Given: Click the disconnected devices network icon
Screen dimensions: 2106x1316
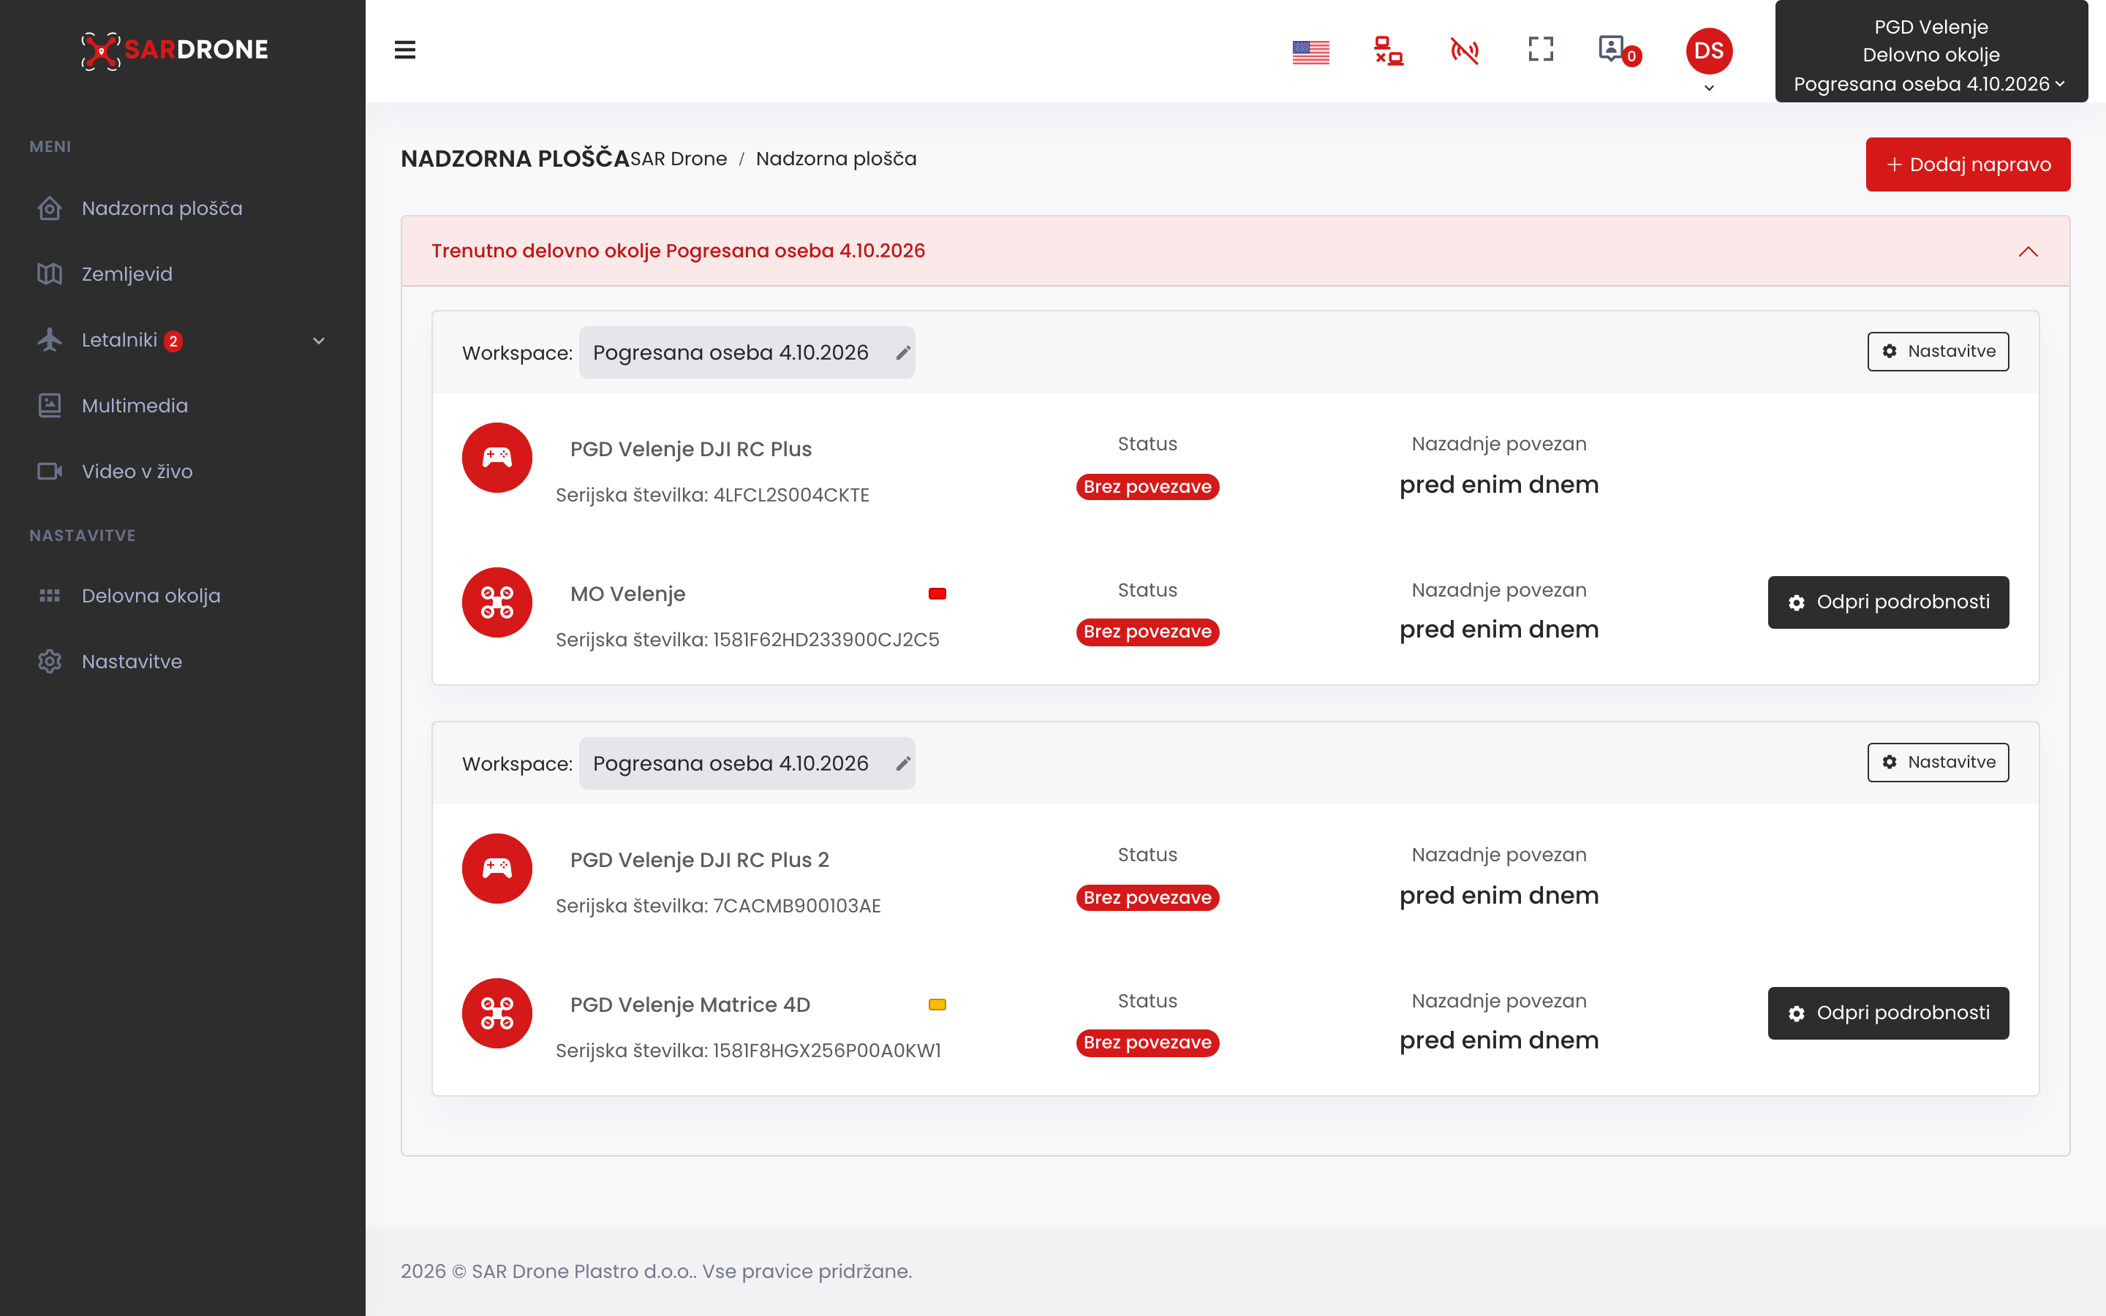Looking at the screenshot, I should click(x=1388, y=50).
